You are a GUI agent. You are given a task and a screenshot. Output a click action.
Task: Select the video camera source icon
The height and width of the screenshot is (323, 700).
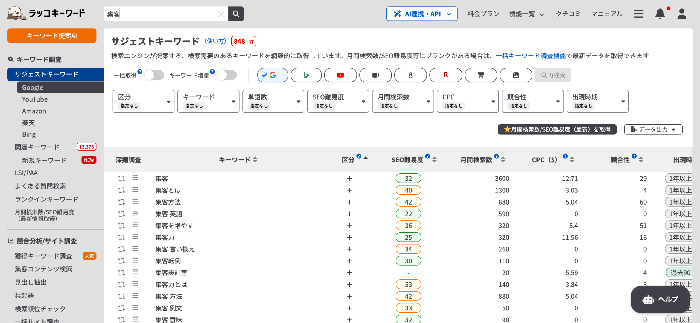point(375,75)
